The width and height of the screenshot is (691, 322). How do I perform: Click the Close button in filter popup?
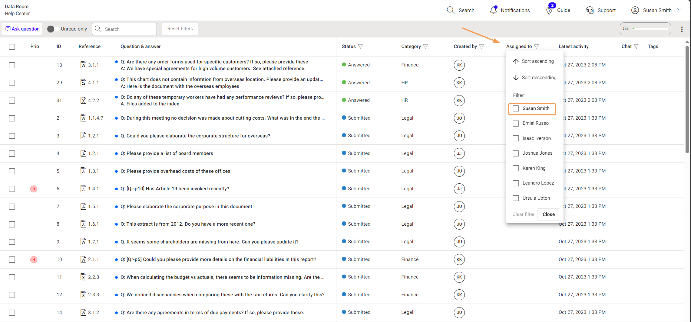(x=548, y=214)
